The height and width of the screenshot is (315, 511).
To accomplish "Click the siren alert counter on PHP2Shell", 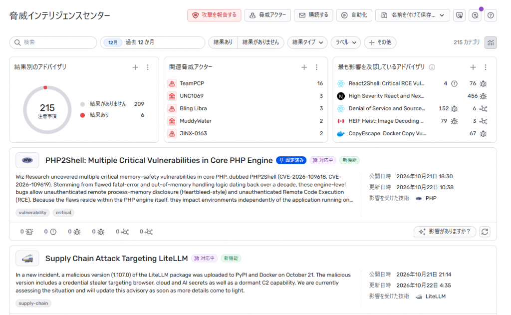I will tap(27, 232).
